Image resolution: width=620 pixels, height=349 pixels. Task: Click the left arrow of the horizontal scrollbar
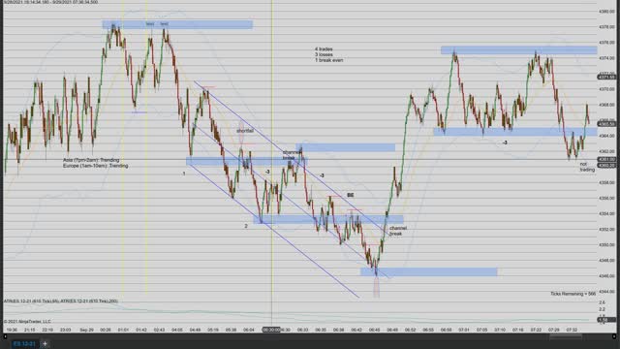point(5,336)
